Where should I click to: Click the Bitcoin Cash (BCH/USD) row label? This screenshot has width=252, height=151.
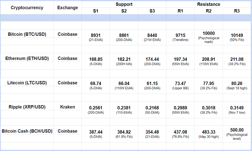pyautogui.click(x=27, y=131)
